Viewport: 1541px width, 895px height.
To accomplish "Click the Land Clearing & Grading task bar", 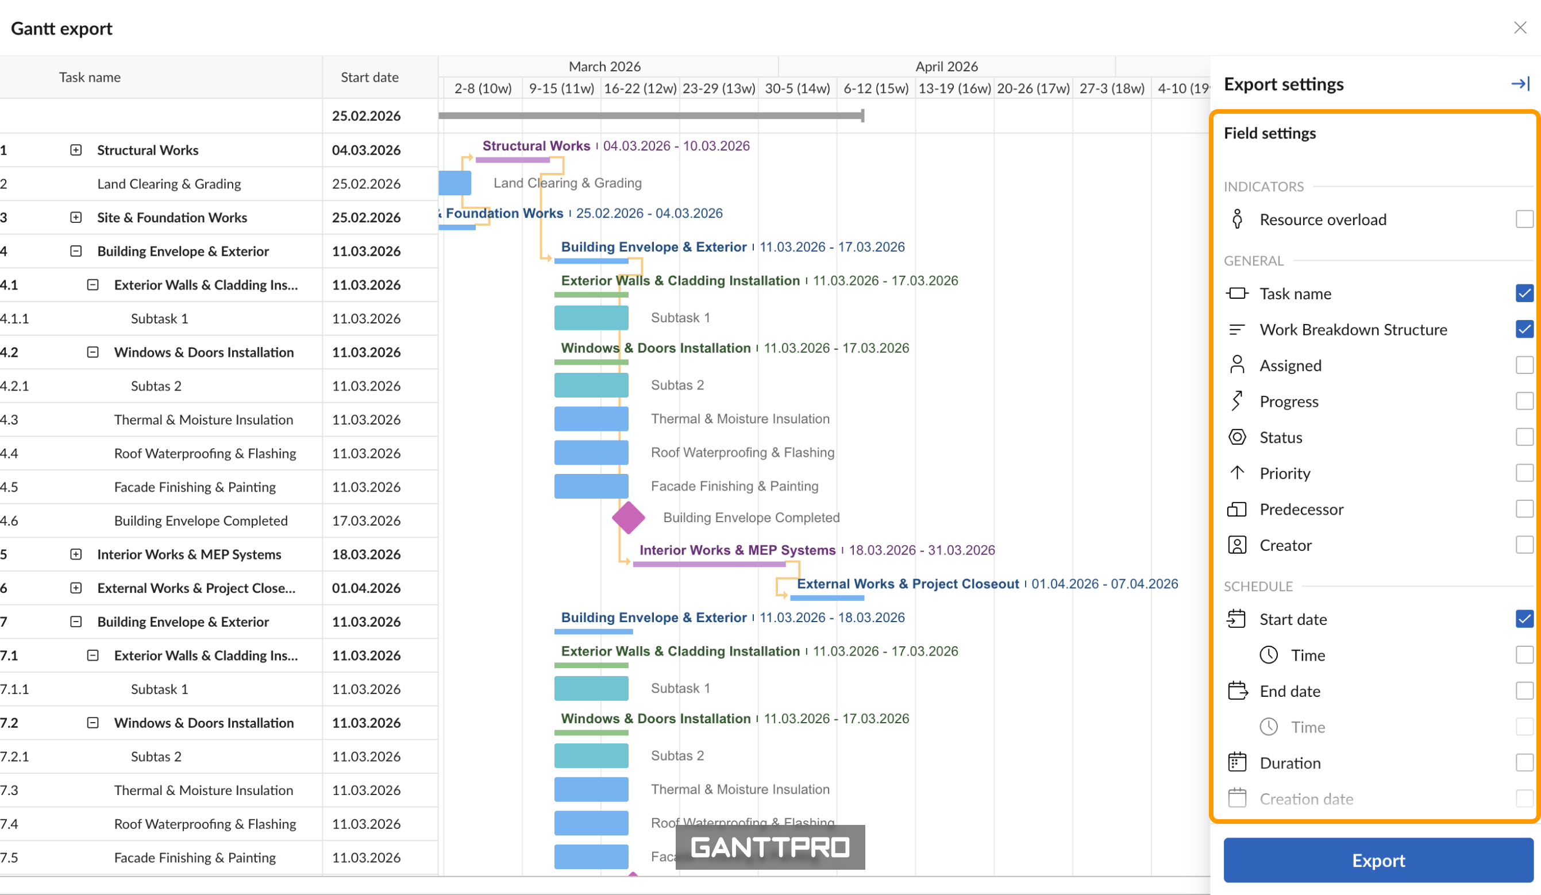I will [x=455, y=183].
